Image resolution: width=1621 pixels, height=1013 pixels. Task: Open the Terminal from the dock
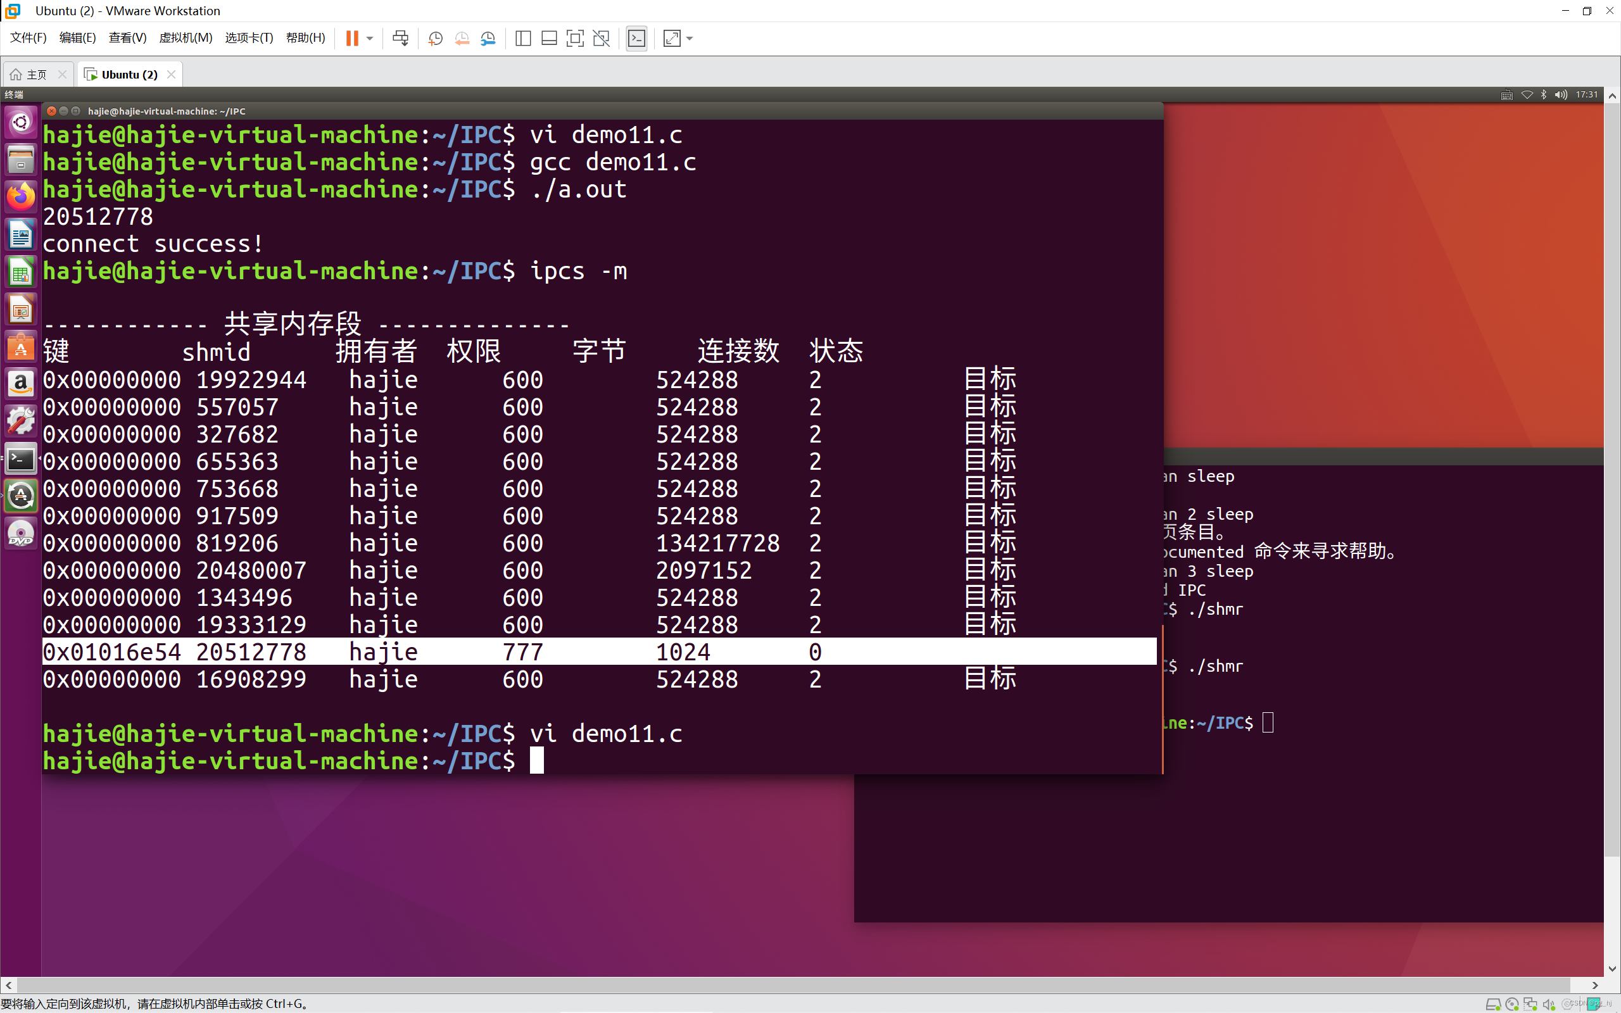click(x=20, y=459)
